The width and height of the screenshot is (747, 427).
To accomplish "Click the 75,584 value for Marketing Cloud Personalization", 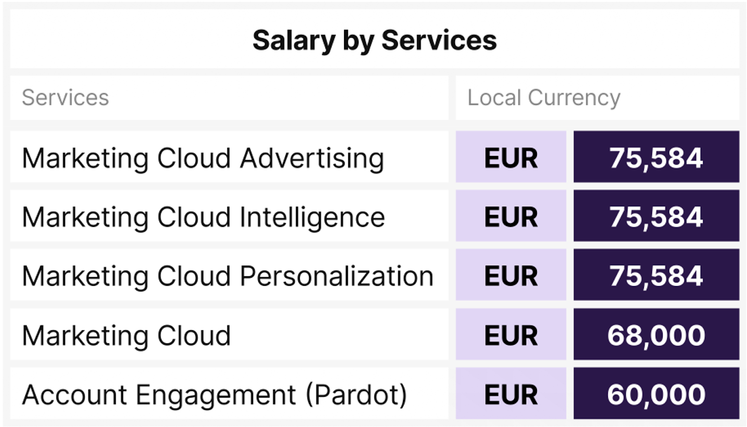I will (656, 276).
